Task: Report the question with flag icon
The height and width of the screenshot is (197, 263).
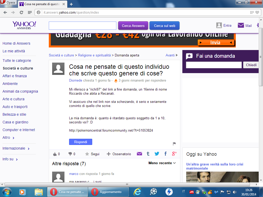Action: click(x=174, y=144)
